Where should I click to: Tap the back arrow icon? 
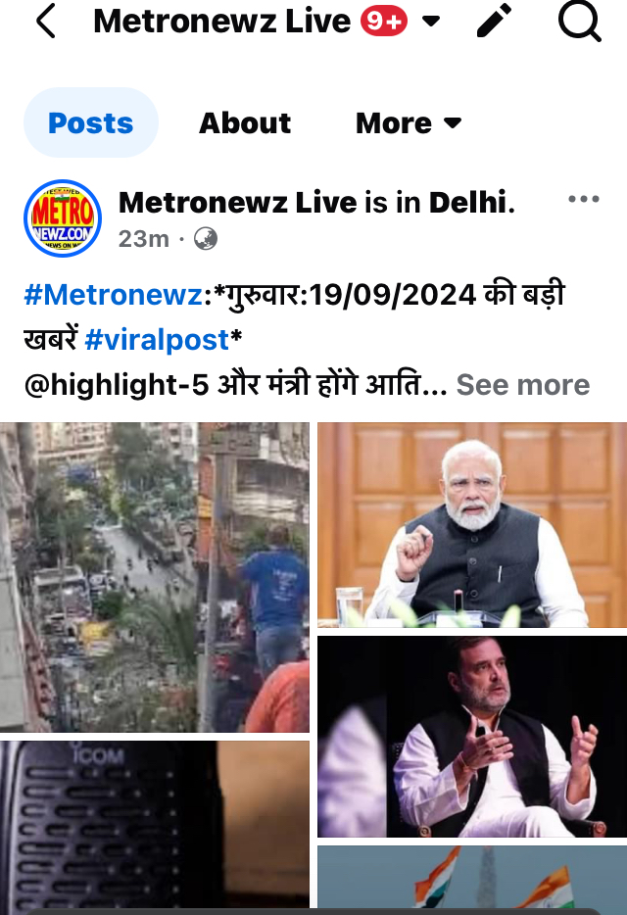pyautogui.click(x=45, y=21)
